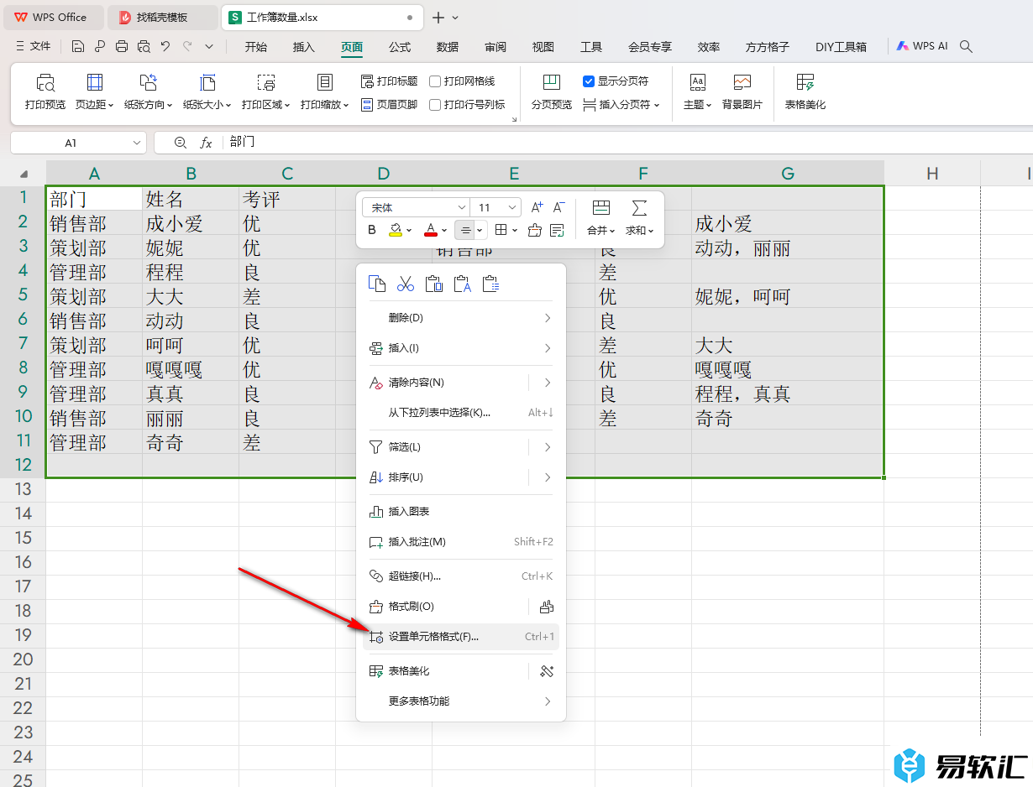
Task: Click the yellow fill color button
Action: point(396,230)
